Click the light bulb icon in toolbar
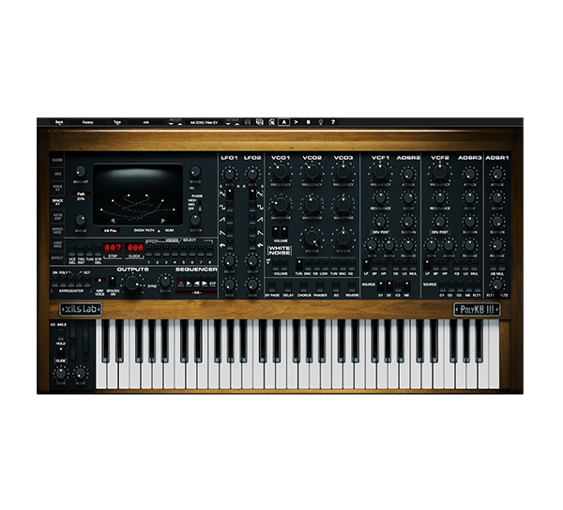 coord(321,122)
